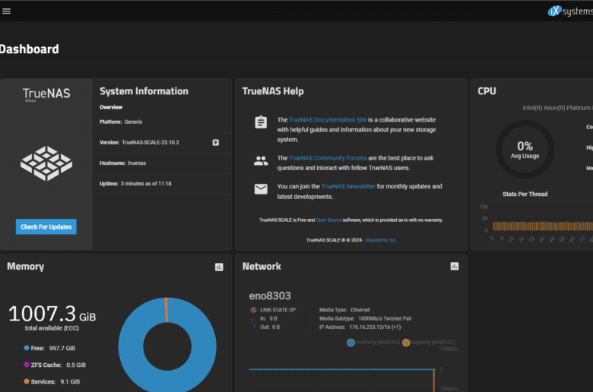Open iXsystems, Inc link
This screenshot has width=593, height=392.
click(380, 240)
